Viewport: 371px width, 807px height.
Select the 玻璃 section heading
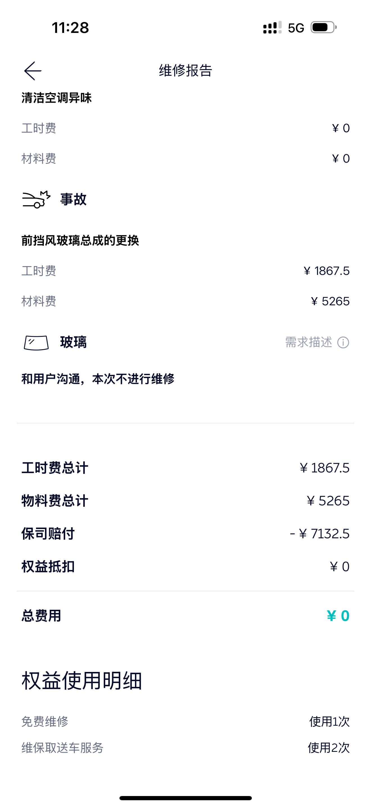(x=73, y=342)
